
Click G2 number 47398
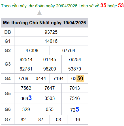(32, 50)
